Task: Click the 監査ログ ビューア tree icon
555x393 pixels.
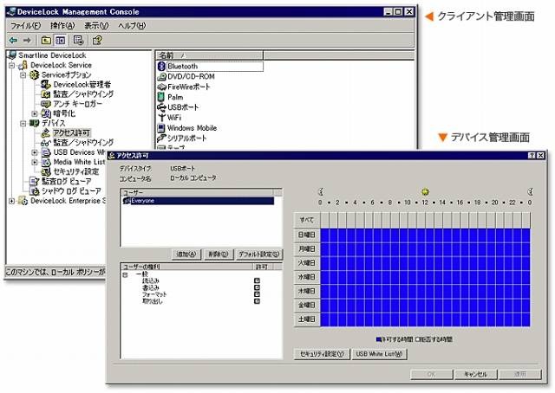Action: click(35, 181)
